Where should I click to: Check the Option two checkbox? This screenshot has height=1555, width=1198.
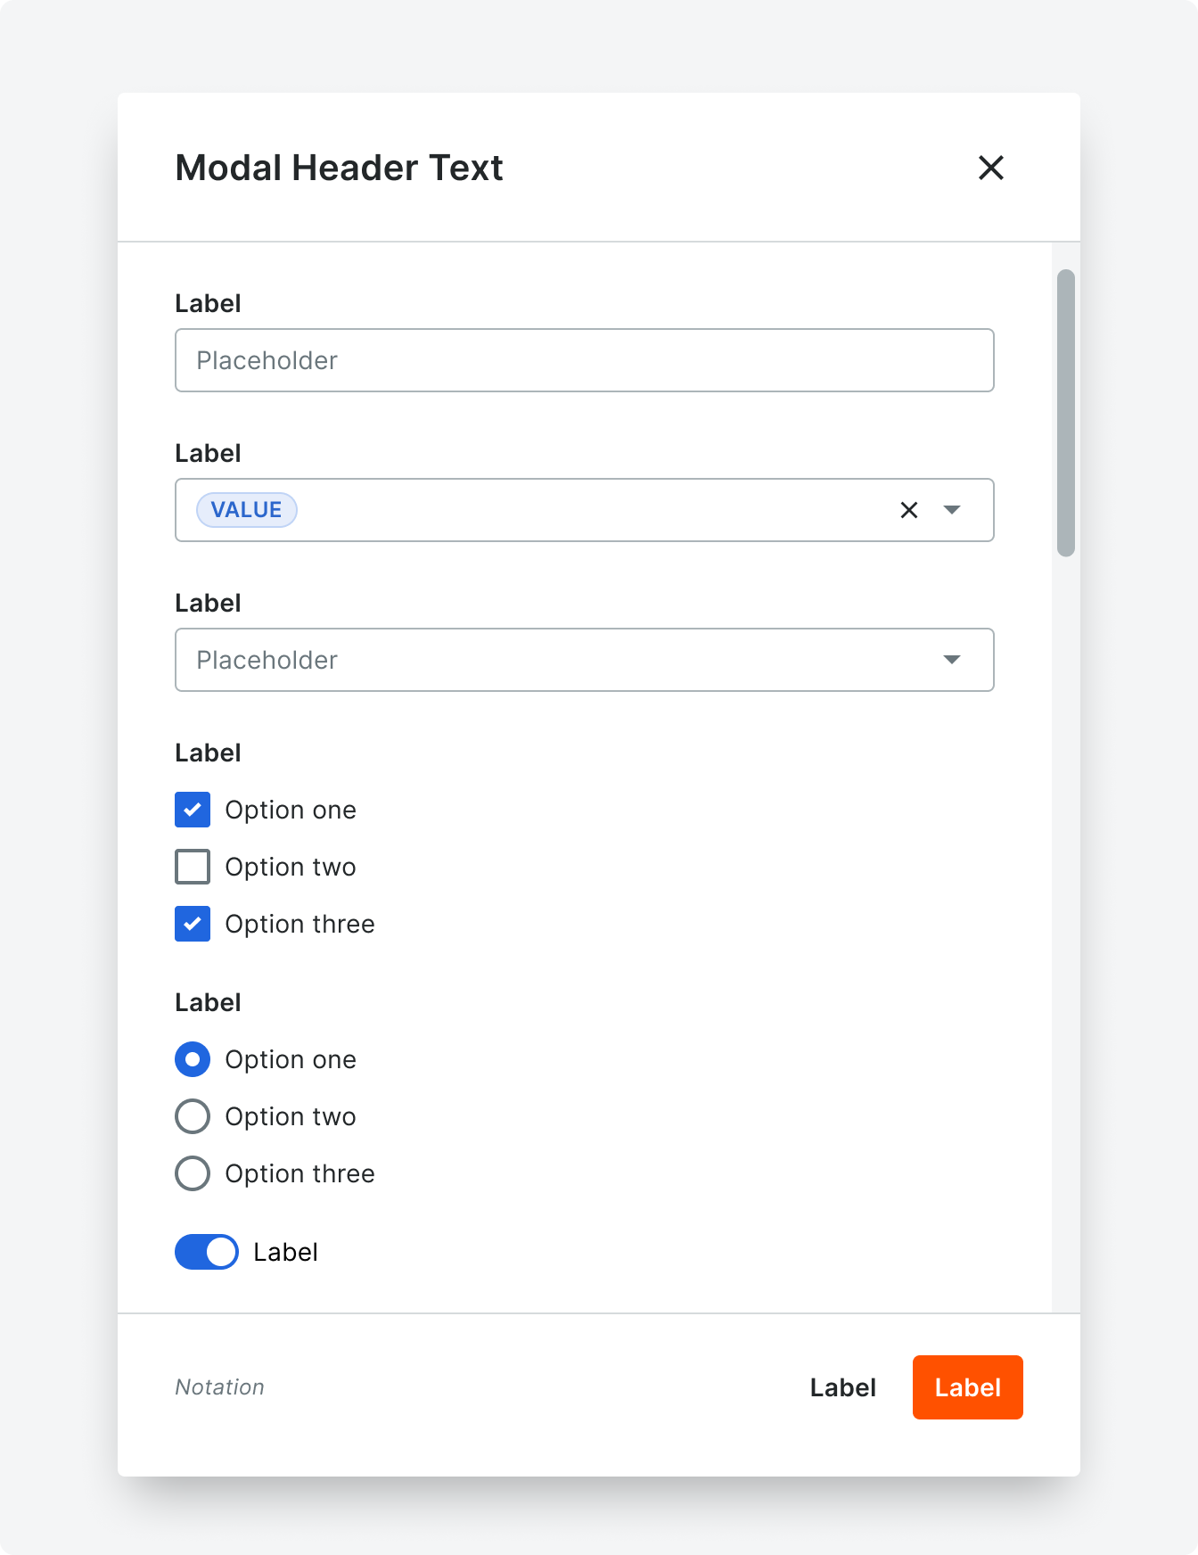[x=193, y=867]
